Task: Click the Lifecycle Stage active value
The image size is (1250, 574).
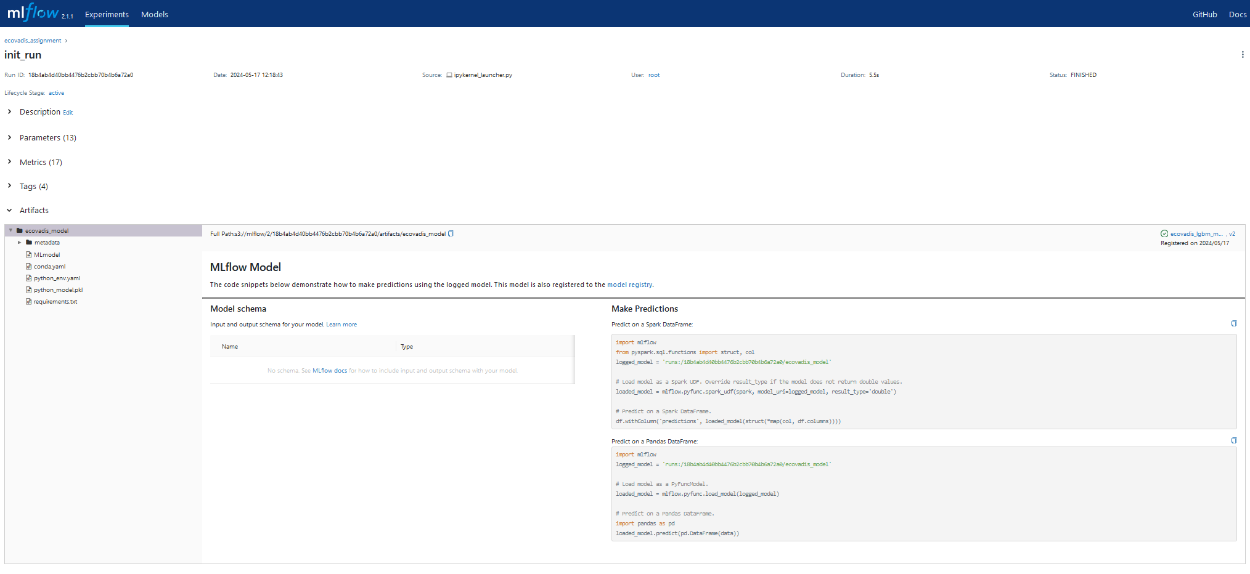Action: 56,93
